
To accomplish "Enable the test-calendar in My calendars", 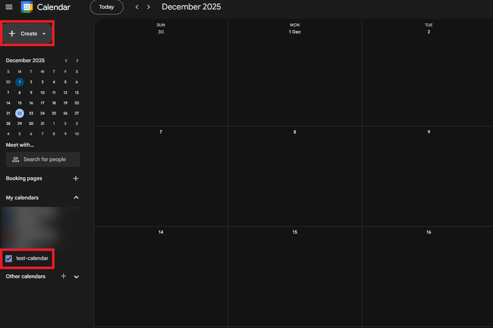I will 9,258.
